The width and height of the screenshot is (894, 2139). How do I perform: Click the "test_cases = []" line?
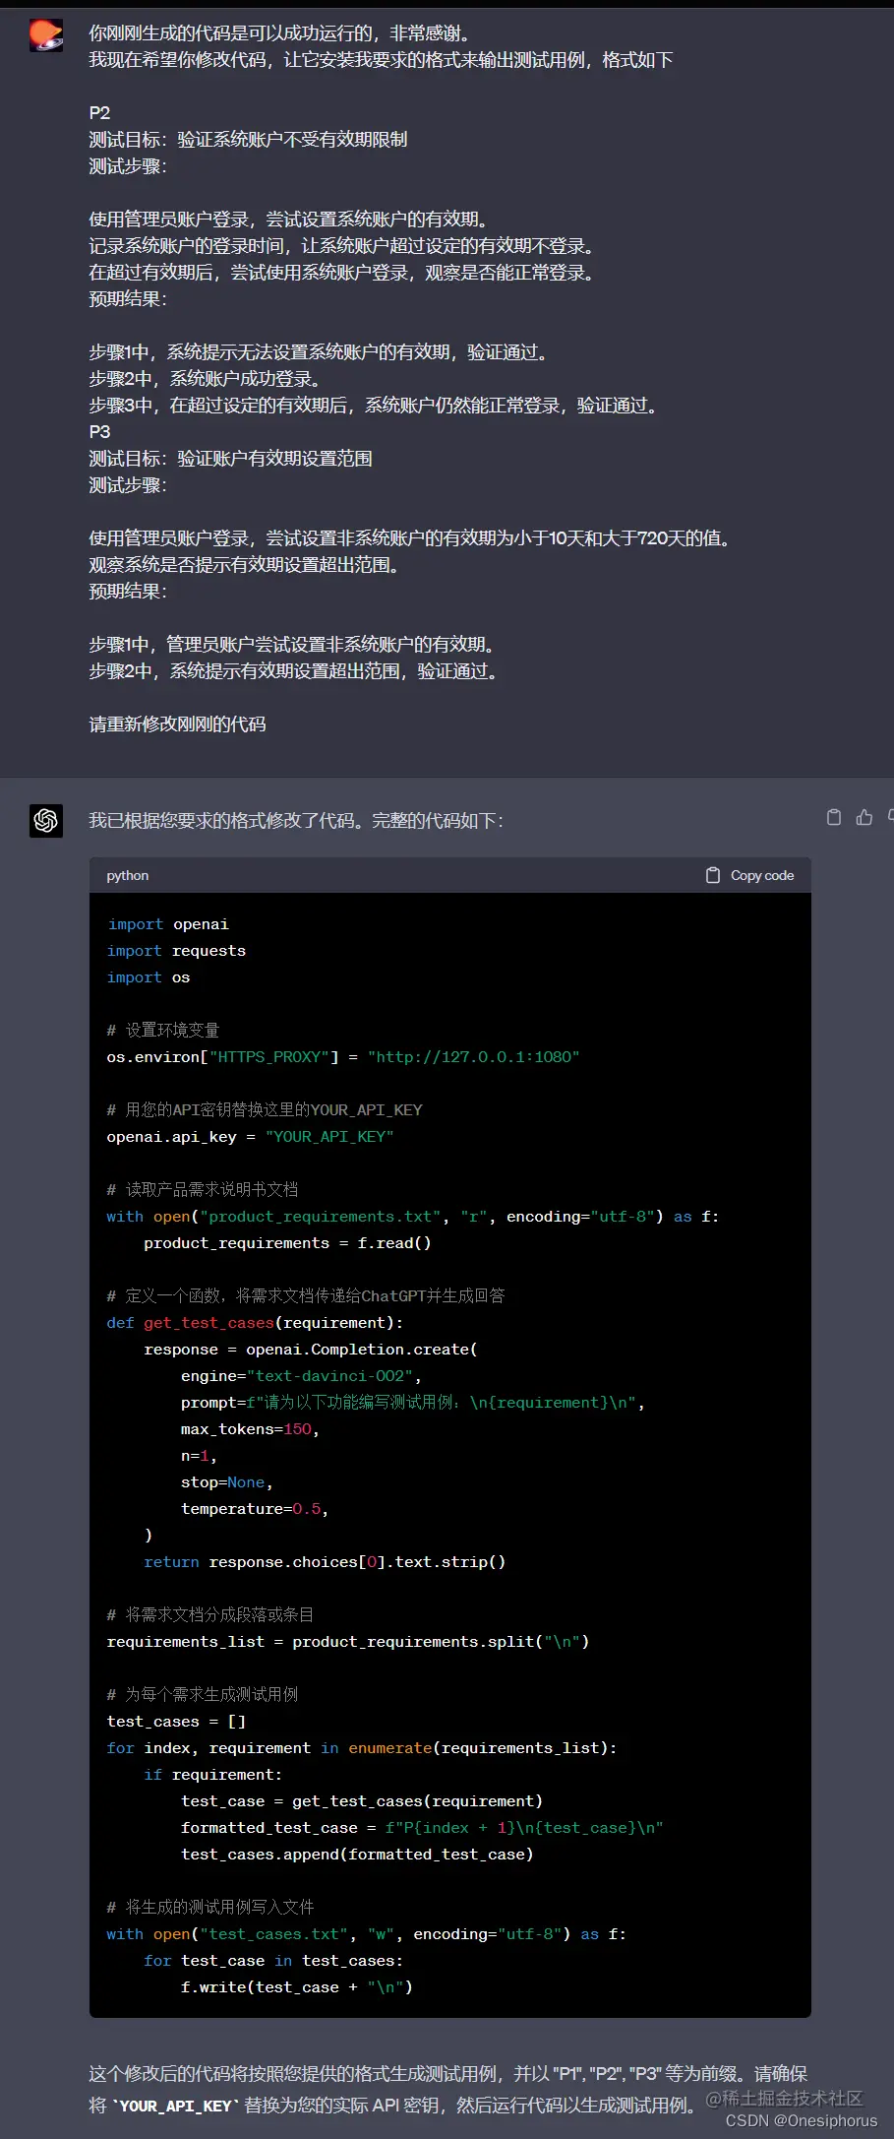tap(177, 1721)
